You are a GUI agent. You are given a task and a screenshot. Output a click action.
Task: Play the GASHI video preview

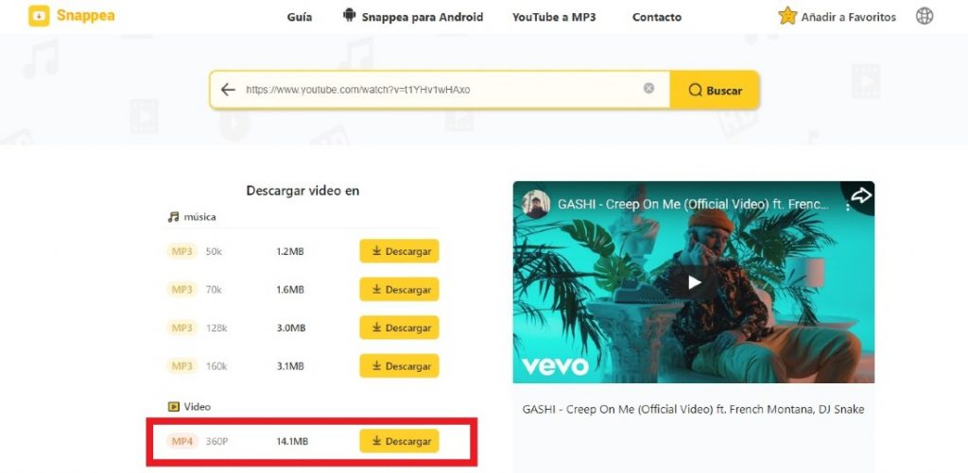point(695,282)
